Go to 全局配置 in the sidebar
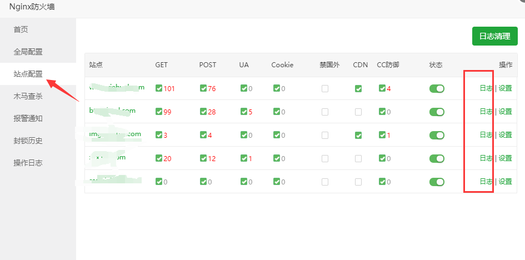Image resolution: width=525 pixels, height=260 pixels. click(x=28, y=52)
